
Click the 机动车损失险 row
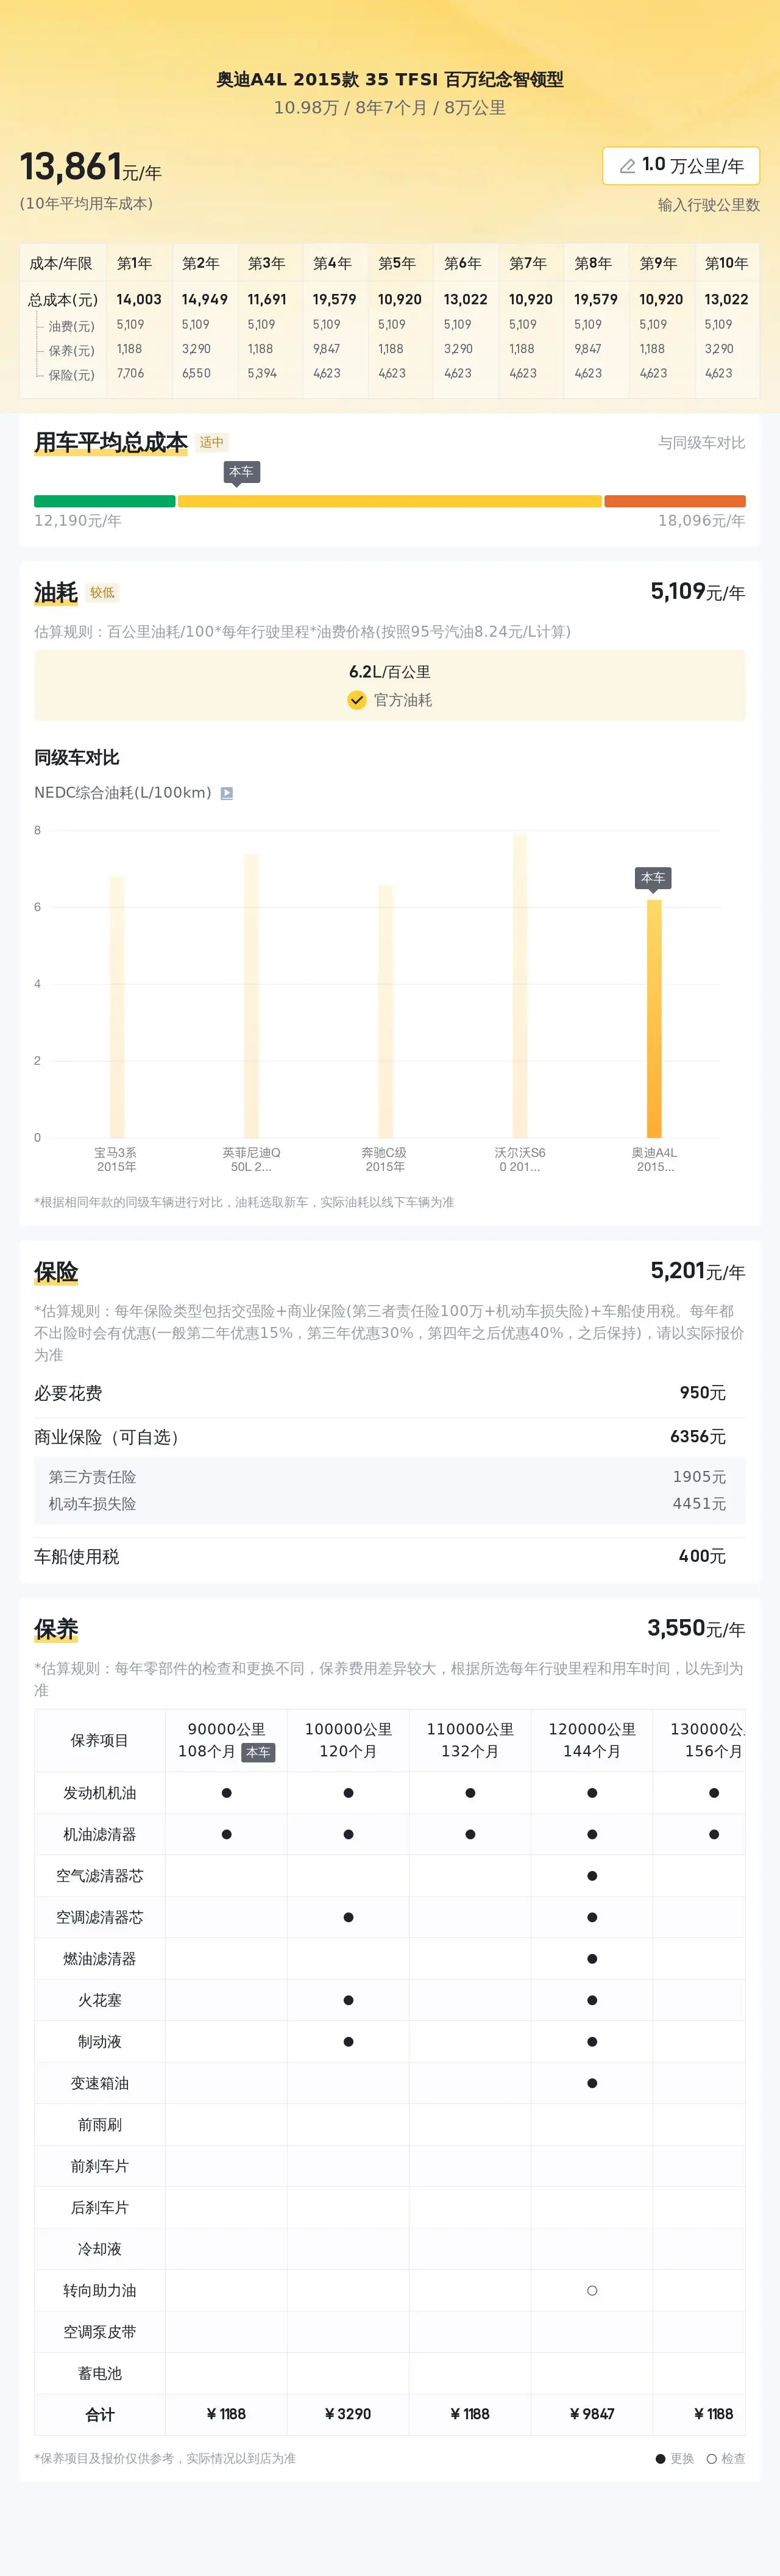389,1503
